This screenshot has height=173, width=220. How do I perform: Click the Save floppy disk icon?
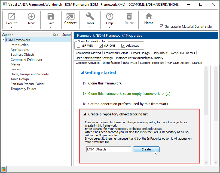coord(51,16)
